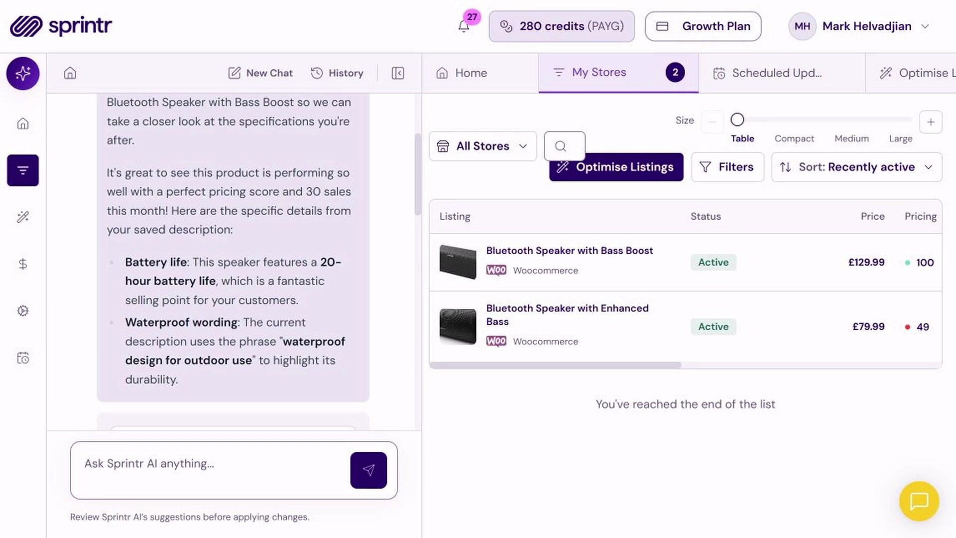Expand the Mark Helvadjian account menu
Screen dimensions: 956x538
pyautogui.click(x=859, y=26)
